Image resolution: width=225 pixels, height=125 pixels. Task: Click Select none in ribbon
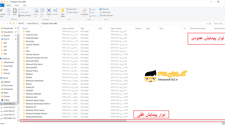(105, 12)
